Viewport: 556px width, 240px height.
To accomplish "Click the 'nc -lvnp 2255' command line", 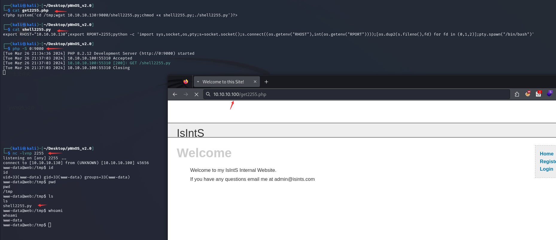I will pyautogui.click(x=28, y=153).
